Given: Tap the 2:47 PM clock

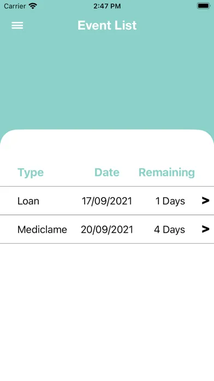Looking at the screenshot, I should tap(107, 6).
